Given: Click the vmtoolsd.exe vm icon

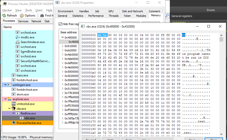Looking at the screenshot, I should (13, 104).
